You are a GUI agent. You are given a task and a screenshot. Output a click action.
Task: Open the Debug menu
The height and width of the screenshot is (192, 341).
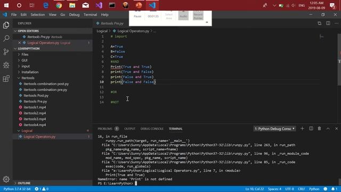point(74,14)
